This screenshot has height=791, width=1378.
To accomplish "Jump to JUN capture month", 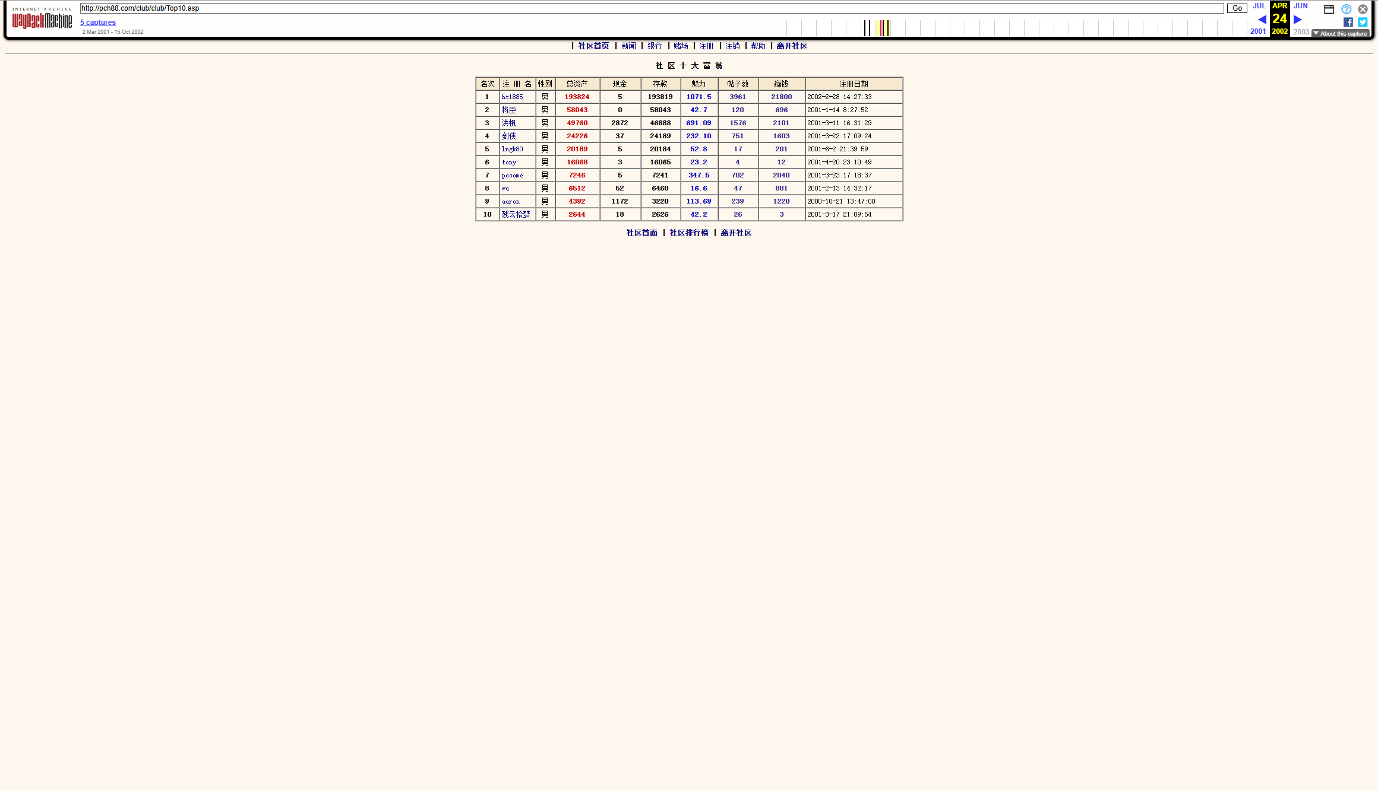I will (x=1300, y=6).
